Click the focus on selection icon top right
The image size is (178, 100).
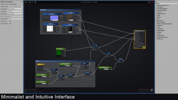click(x=149, y=2)
